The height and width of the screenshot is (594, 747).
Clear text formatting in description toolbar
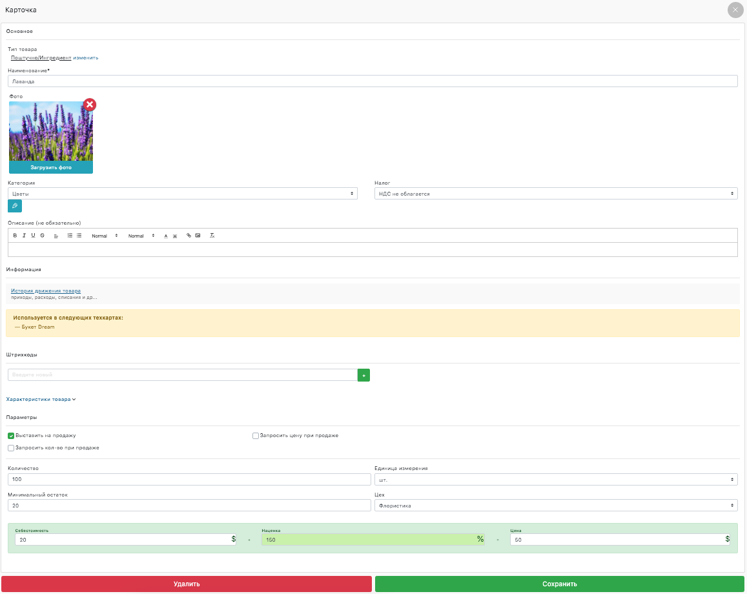tap(212, 236)
